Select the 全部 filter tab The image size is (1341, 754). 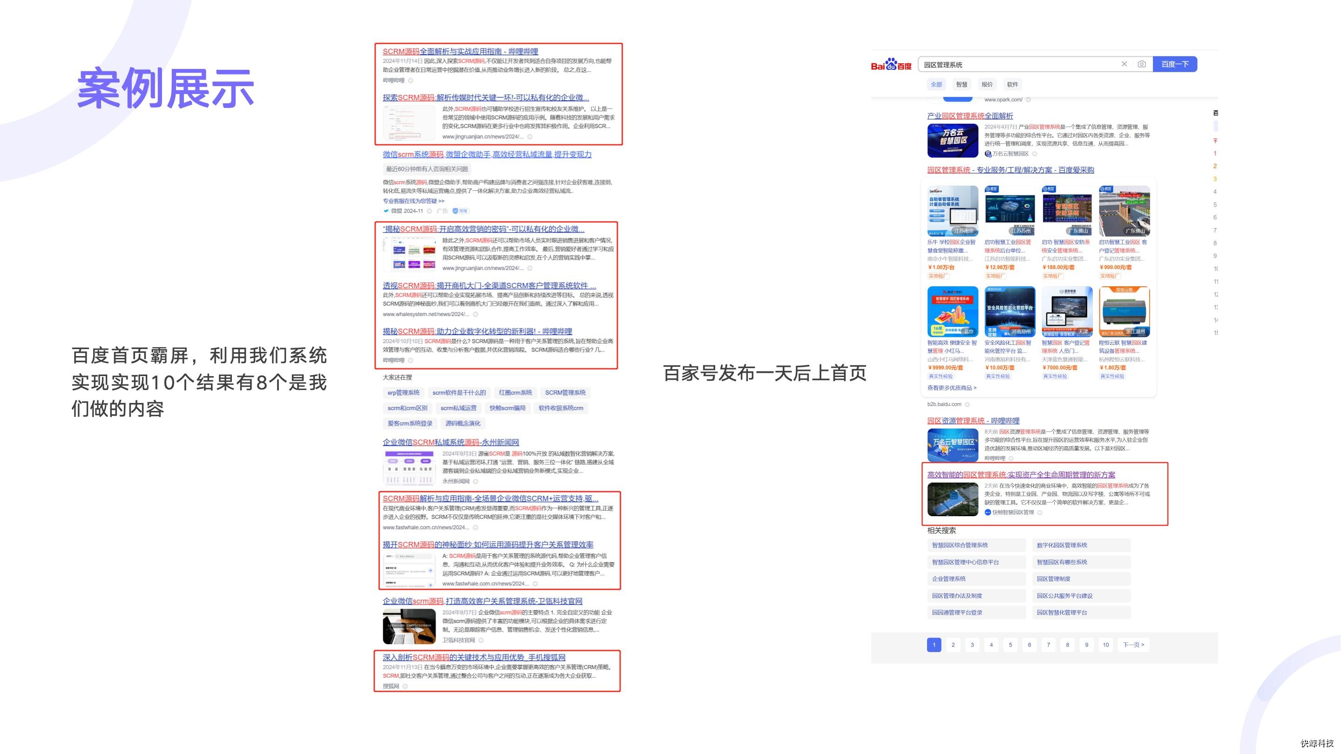pos(936,84)
